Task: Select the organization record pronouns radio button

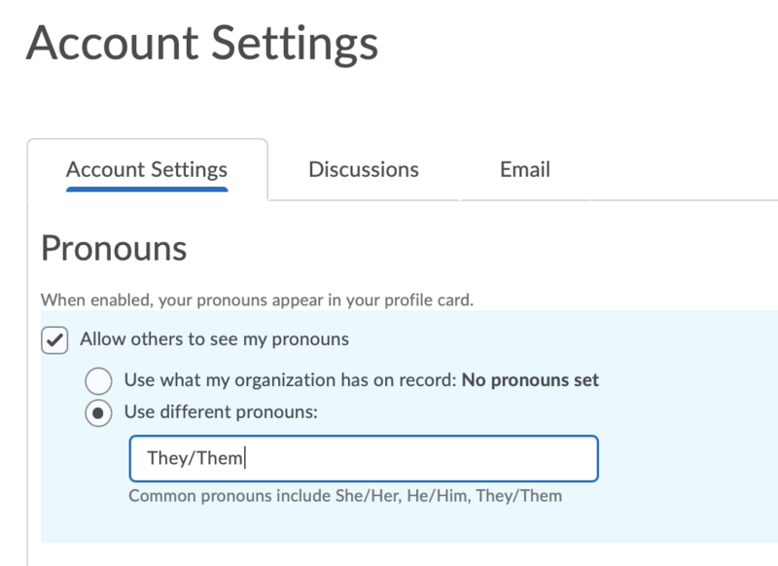Action: (98, 380)
